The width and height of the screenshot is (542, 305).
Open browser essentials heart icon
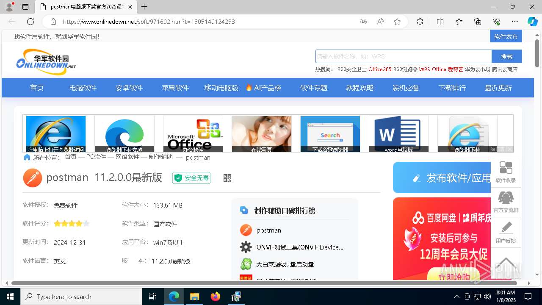(496, 22)
